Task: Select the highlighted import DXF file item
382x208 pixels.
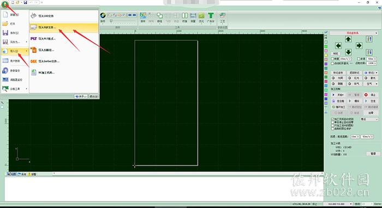Action: [x=64, y=27]
